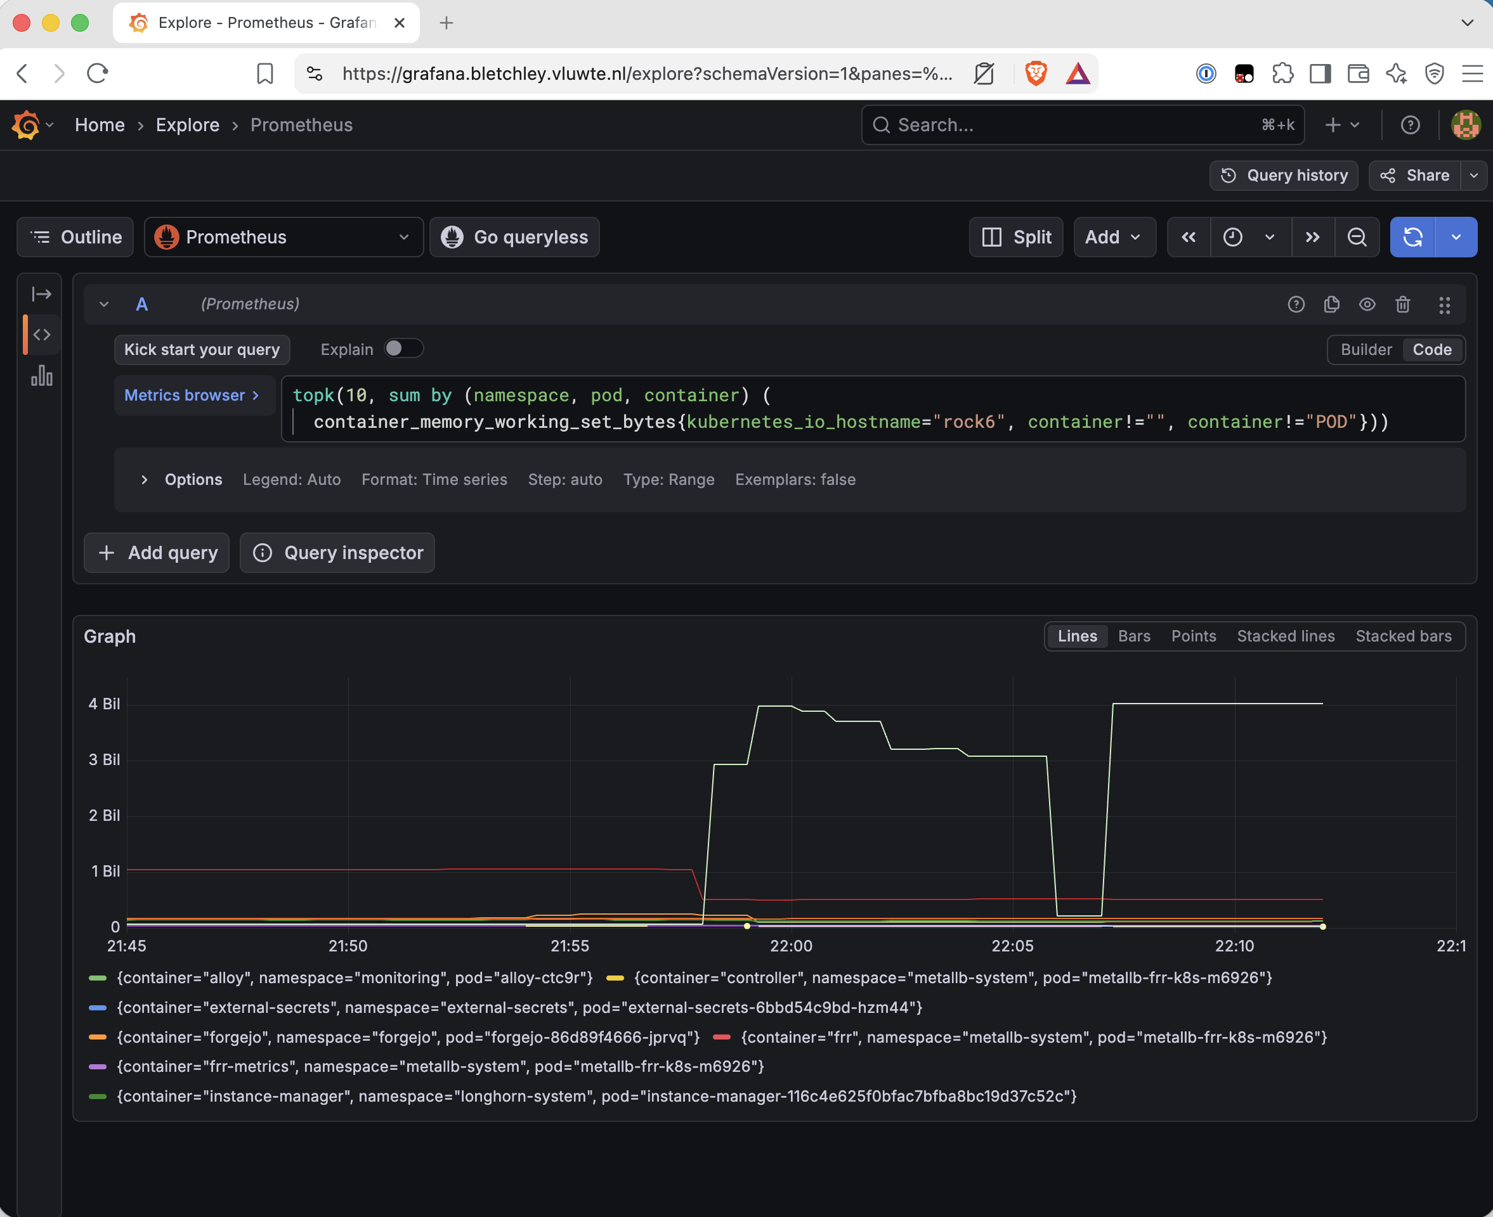Select Lines graph style
The height and width of the screenshot is (1217, 1493).
coord(1077,636)
